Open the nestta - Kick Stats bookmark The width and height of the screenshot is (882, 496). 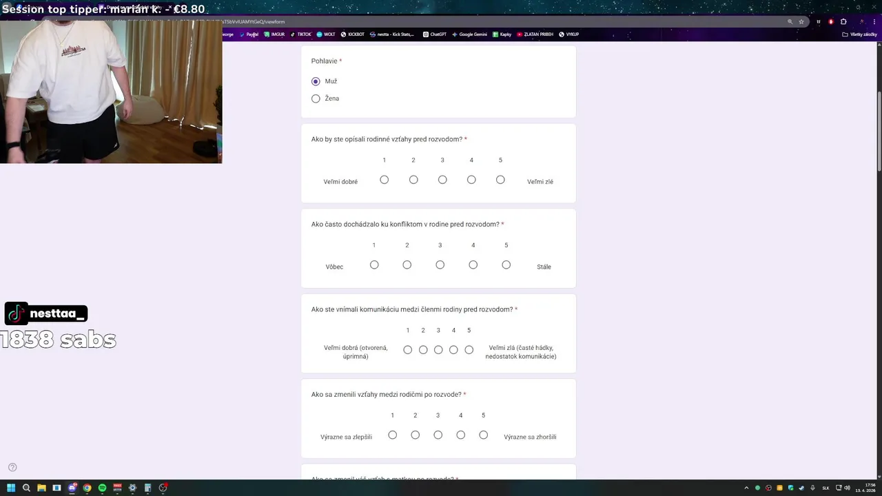click(x=392, y=34)
